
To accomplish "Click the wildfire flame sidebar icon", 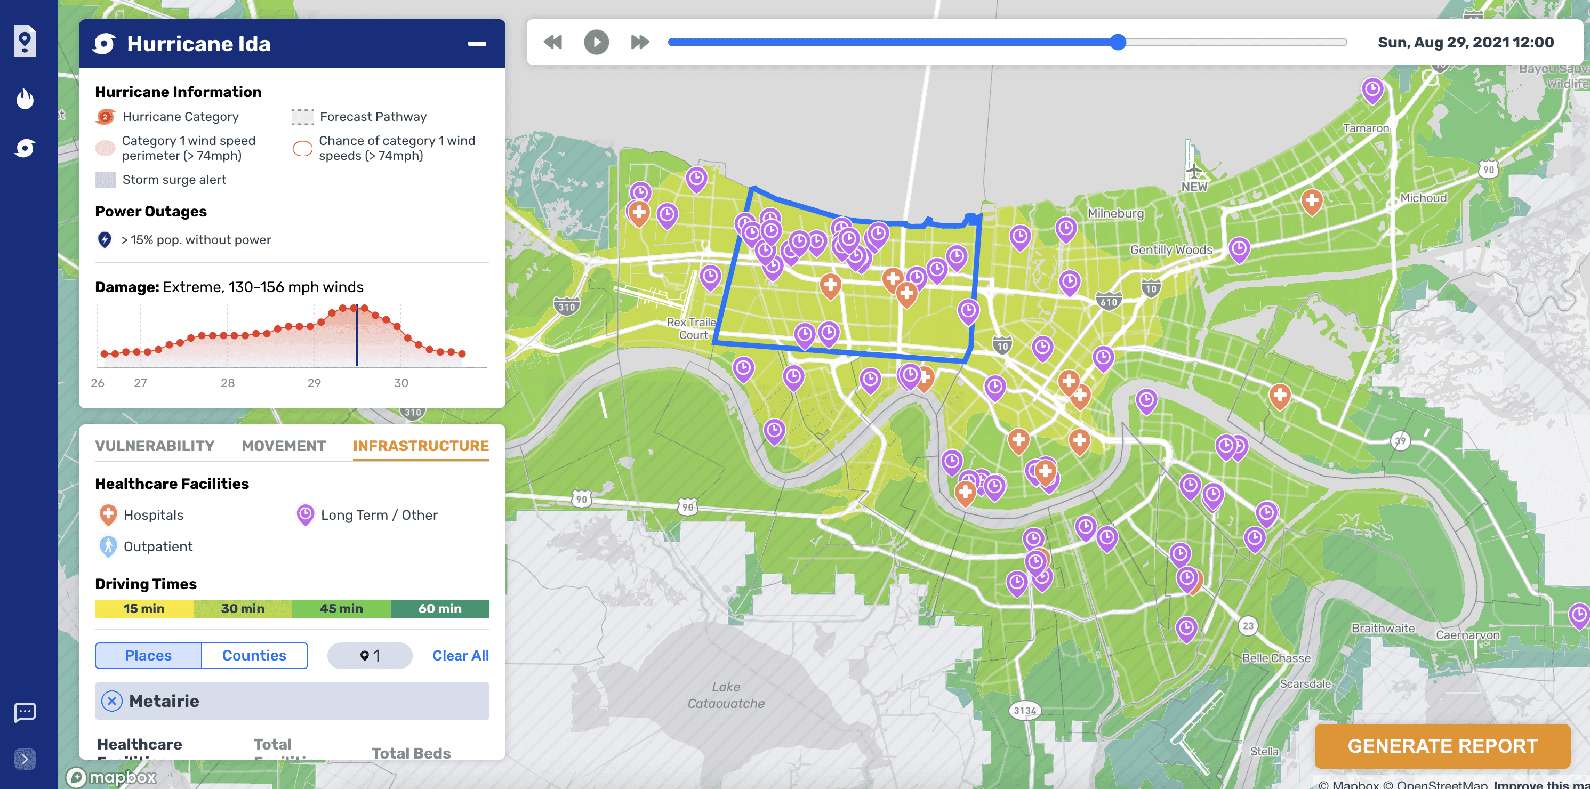I will [x=25, y=98].
